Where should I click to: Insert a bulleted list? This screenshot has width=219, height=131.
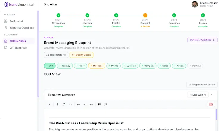[x=100, y=105]
